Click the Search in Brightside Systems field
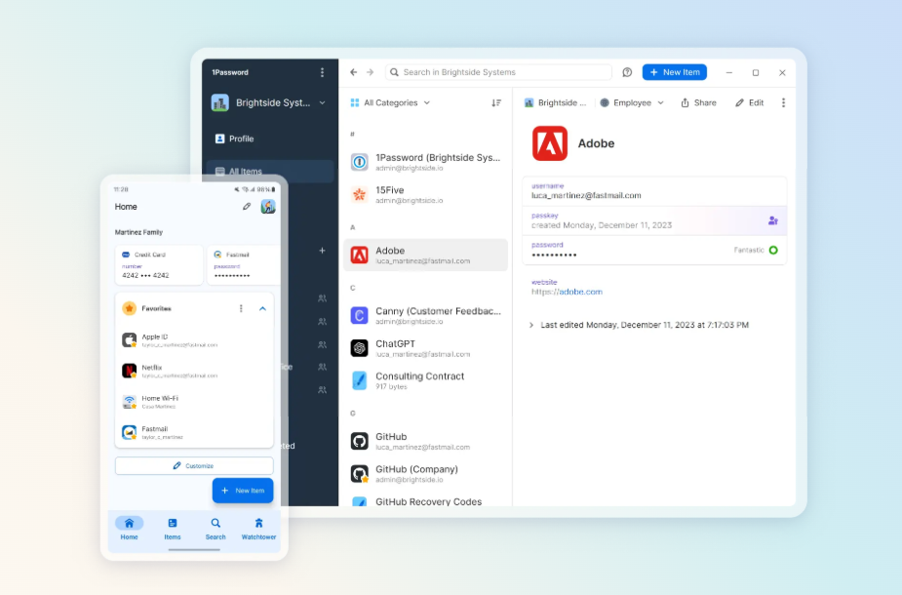Screen dimensions: 902x595 click(499, 72)
